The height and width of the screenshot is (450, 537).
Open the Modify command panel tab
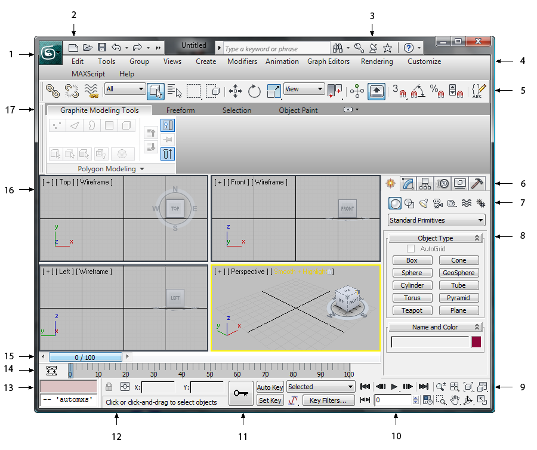(x=408, y=183)
